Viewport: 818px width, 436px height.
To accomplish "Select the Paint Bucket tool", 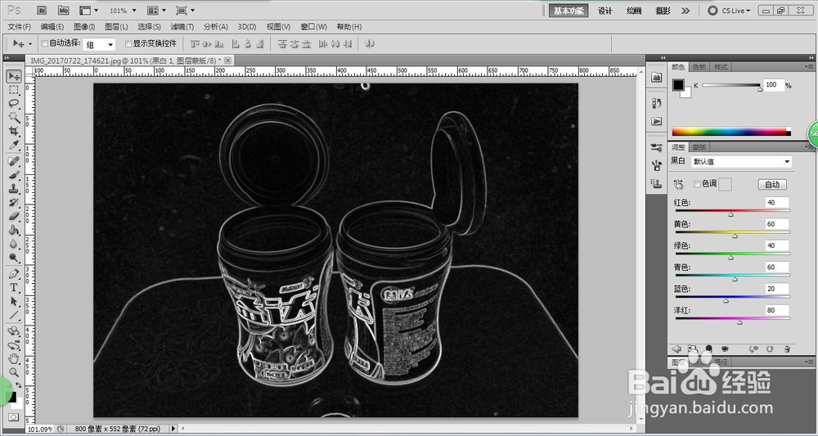I will pyautogui.click(x=14, y=230).
